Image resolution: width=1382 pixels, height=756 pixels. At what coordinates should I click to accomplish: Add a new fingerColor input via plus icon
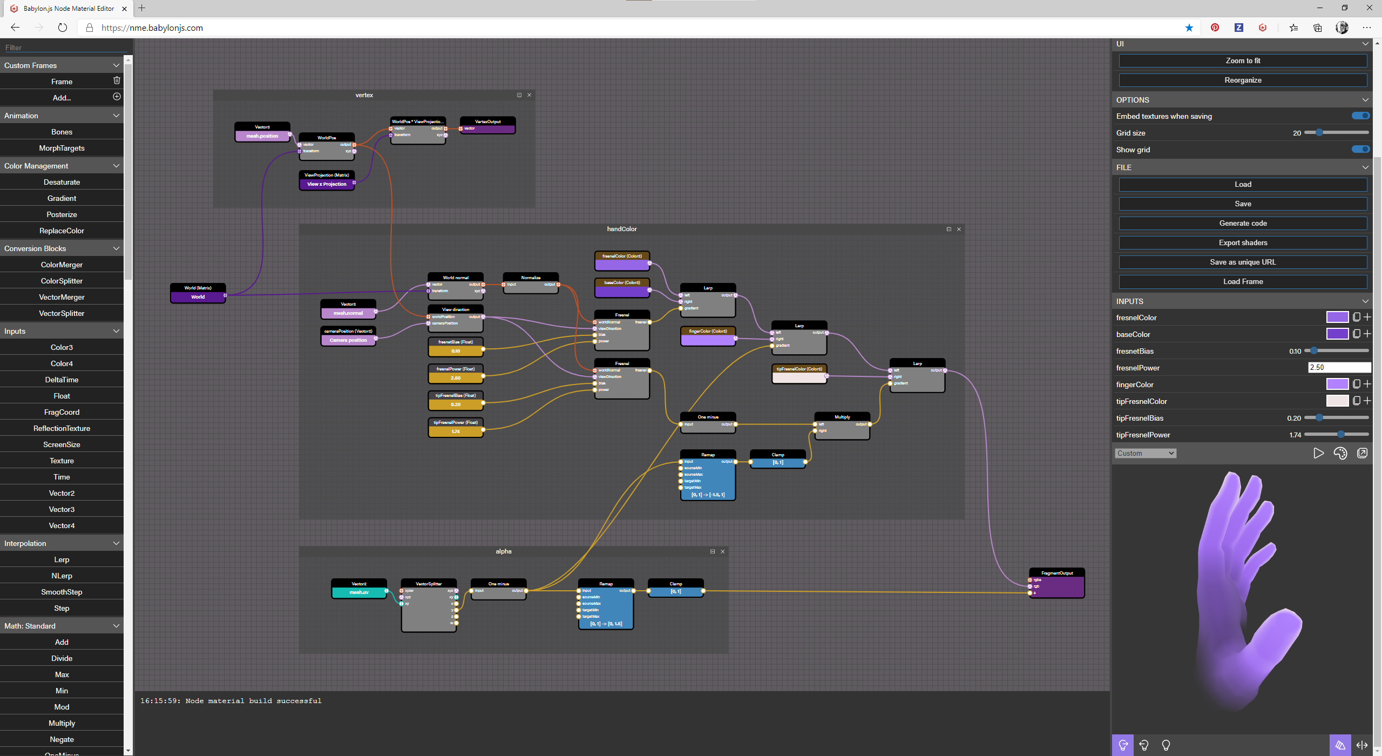(x=1367, y=384)
